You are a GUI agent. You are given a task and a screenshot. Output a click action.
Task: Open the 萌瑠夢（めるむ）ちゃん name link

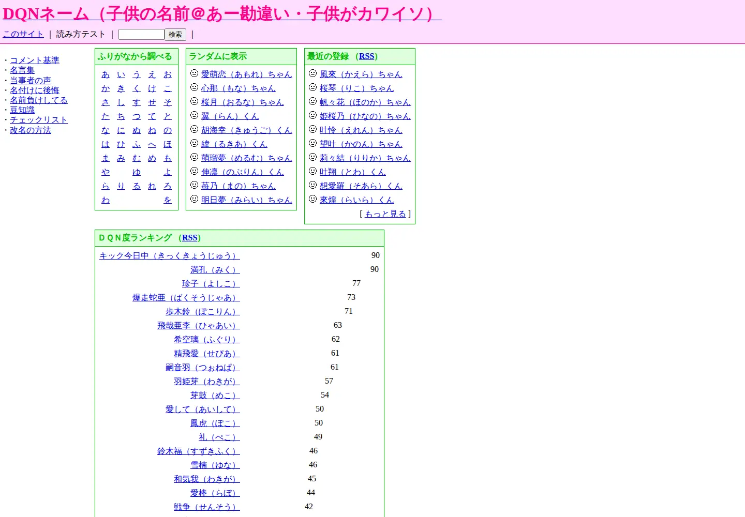247,158
